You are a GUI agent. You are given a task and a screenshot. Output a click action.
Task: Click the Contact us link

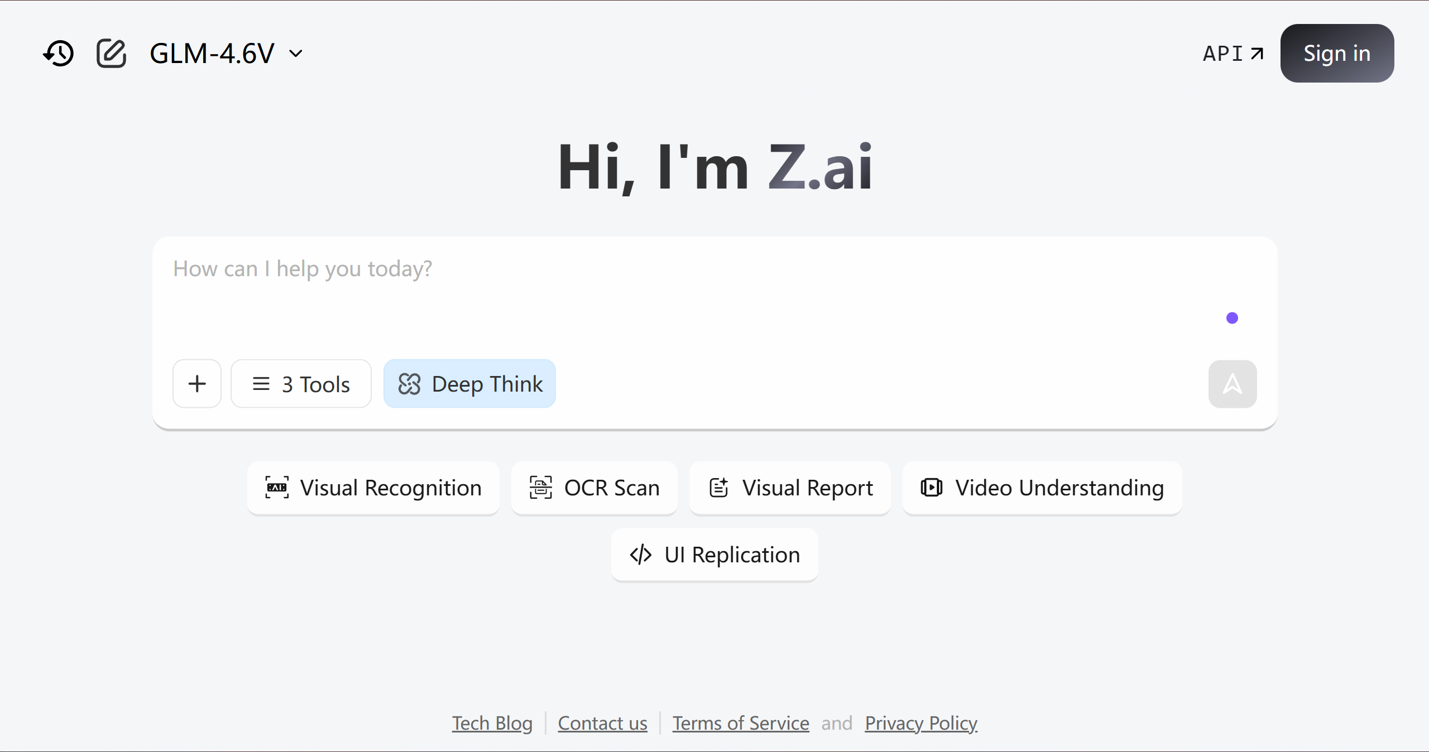click(x=602, y=723)
